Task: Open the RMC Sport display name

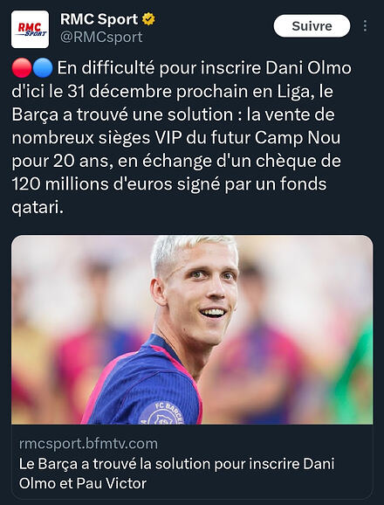Action: pos(99,19)
